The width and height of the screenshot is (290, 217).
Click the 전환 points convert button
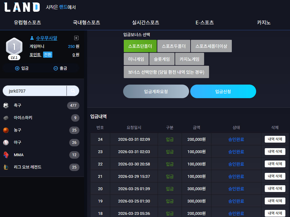pos(48,55)
